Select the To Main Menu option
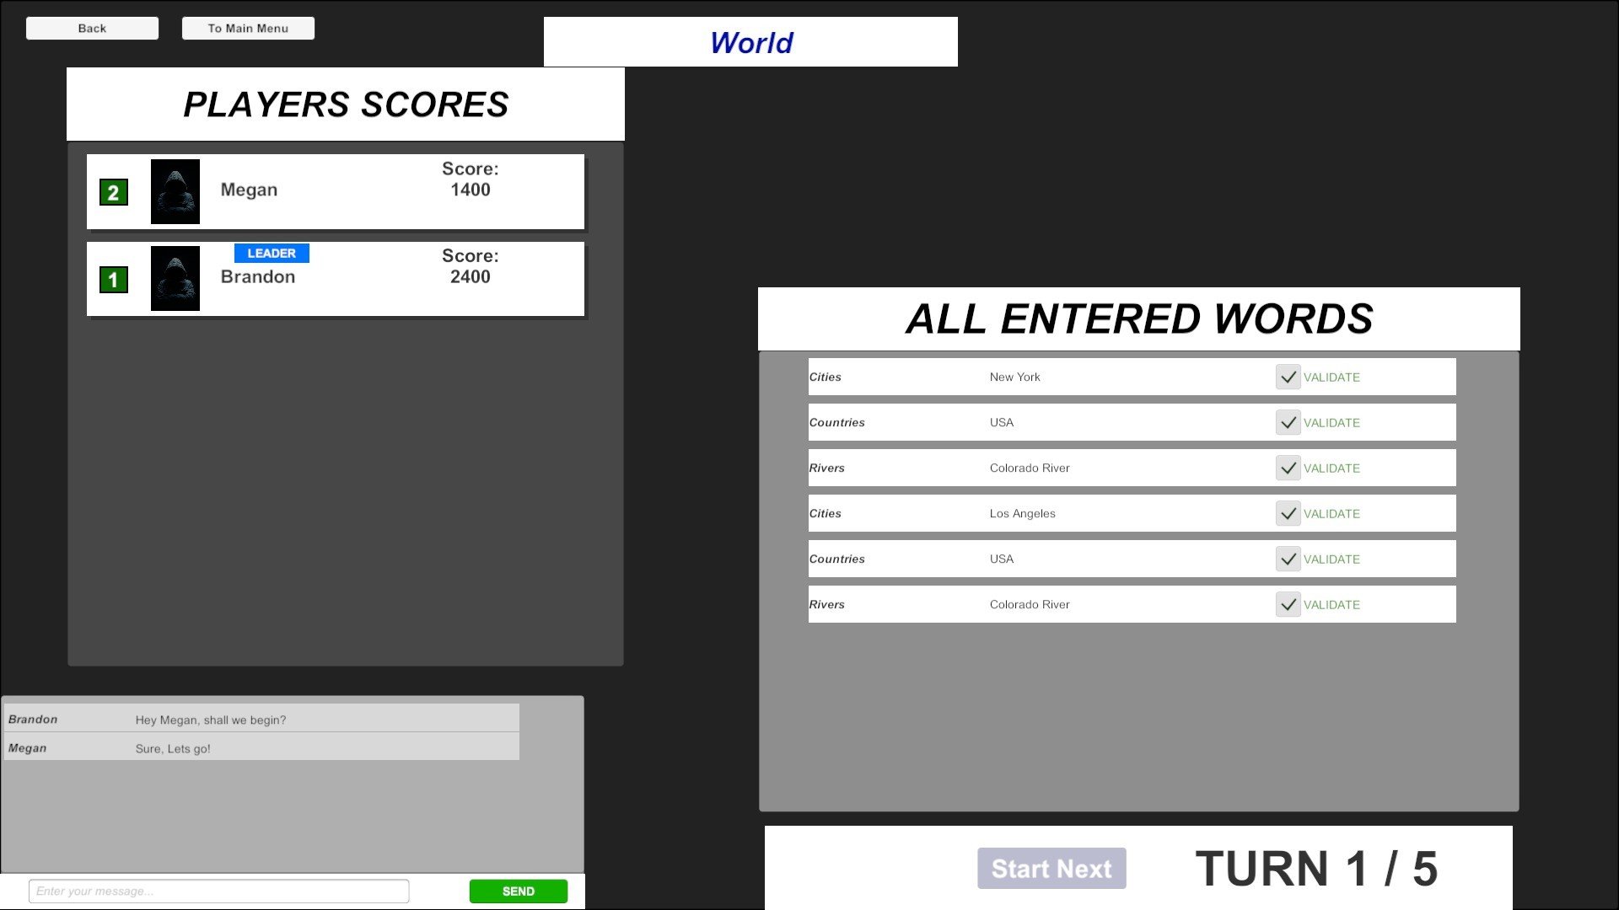The height and width of the screenshot is (910, 1619). [x=247, y=28]
